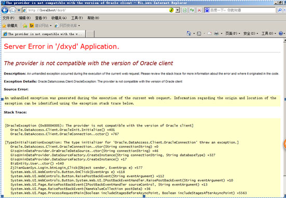Expand the 网页快讯库 dropdown arrow
Viewport: 286px width, 198px height.
click(79, 26)
